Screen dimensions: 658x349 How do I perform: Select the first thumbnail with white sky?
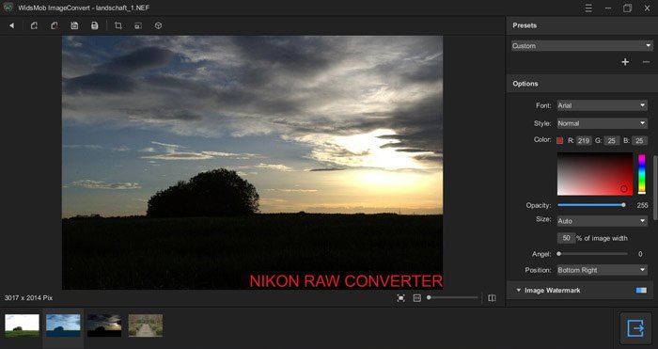pos(23,325)
